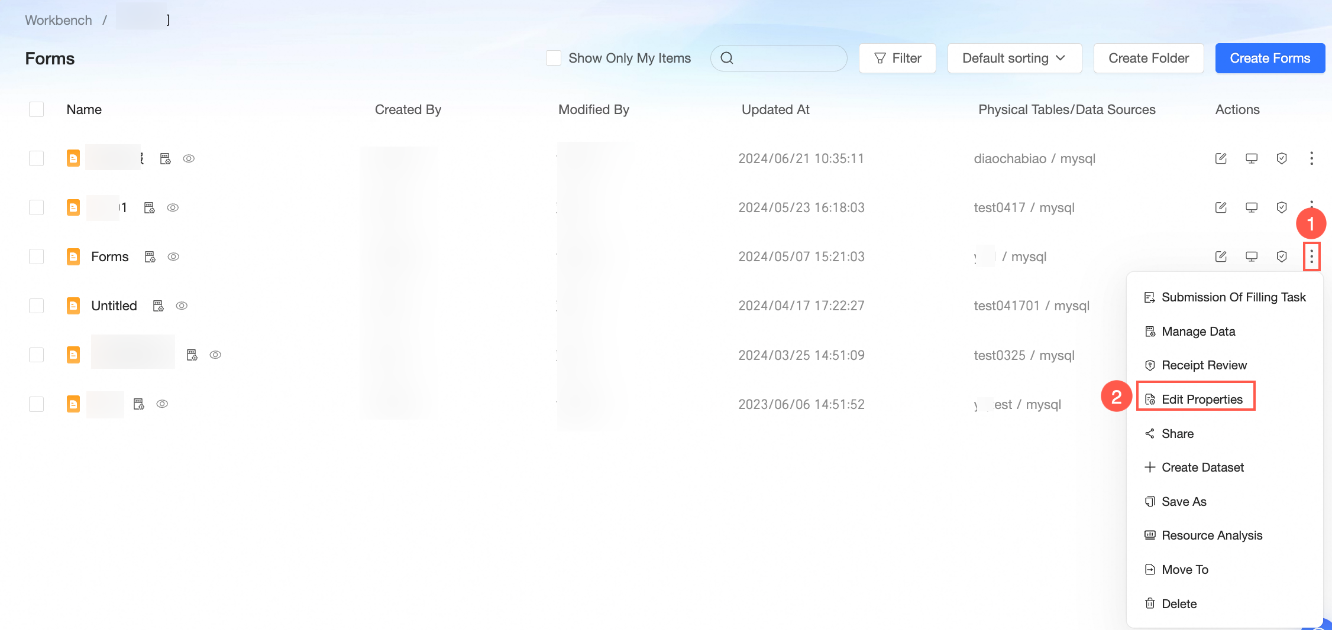Click the three-dot more icon in Forms row
The width and height of the screenshot is (1332, 630).
point(1311,256)
